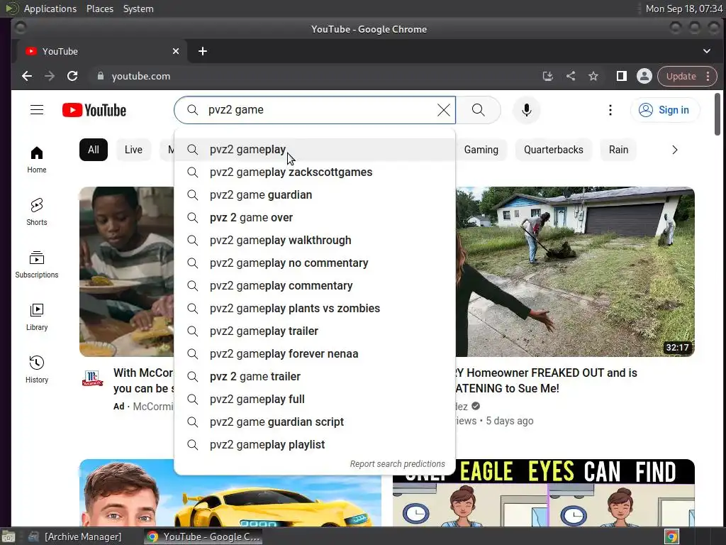726x545 pixels.
Task: Open a new tab with the plus button
Action: 203,51
